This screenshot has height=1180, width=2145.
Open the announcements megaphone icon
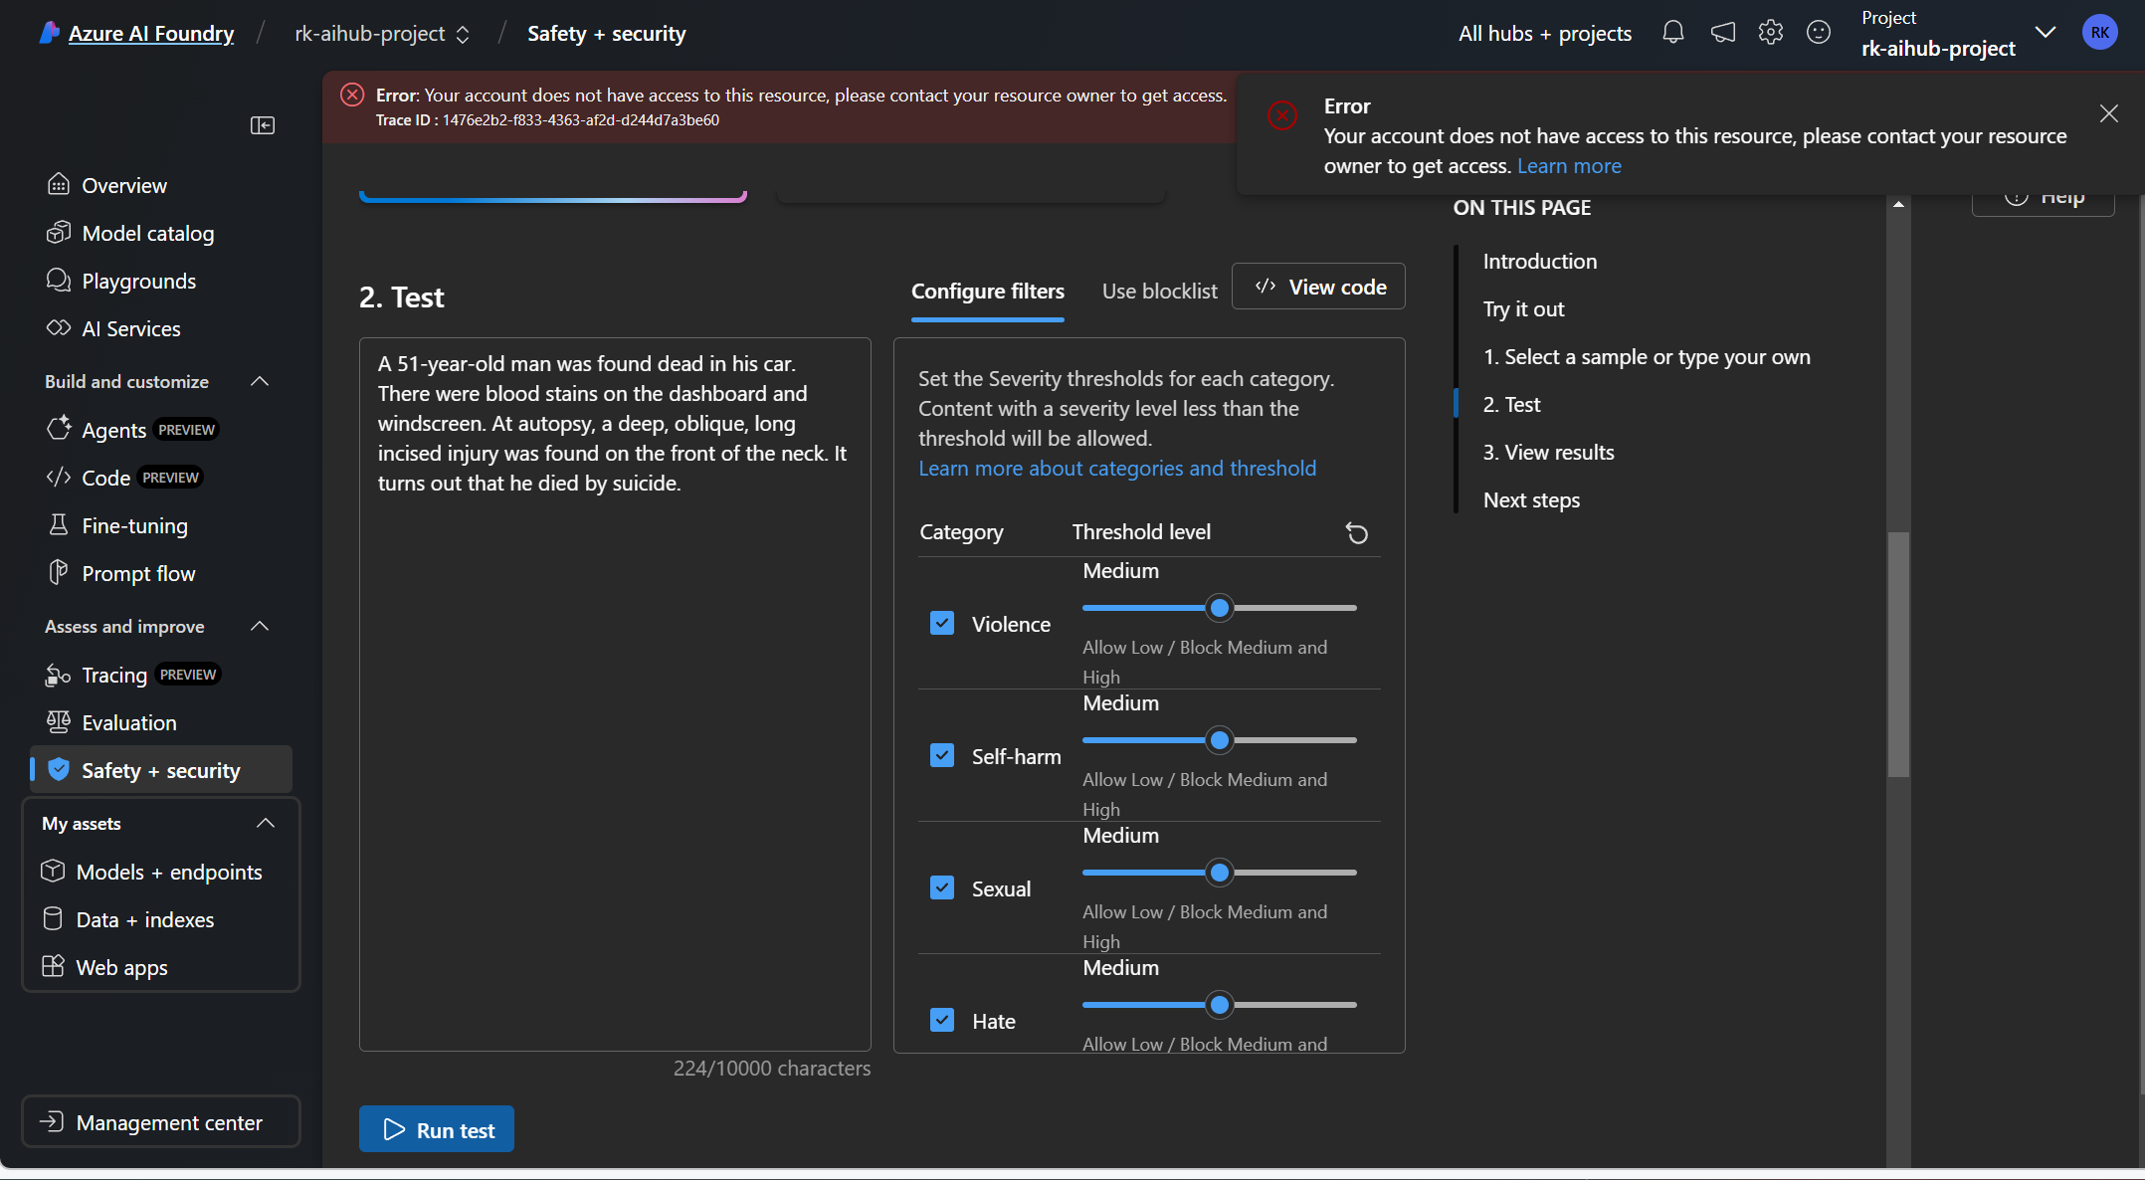tap(1722, 33)
